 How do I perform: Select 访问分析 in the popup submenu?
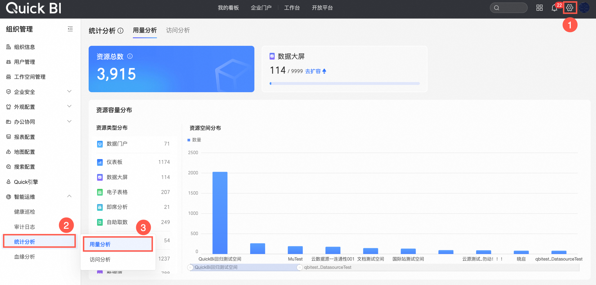click(x=118, y=259)
